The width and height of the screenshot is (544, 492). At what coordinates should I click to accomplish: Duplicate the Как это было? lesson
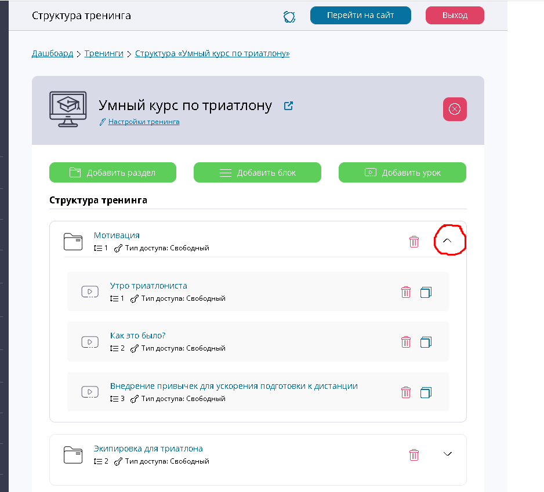pos(426,342)
